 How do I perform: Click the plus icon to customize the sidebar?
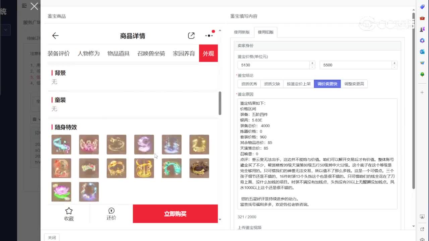point(422,92)
